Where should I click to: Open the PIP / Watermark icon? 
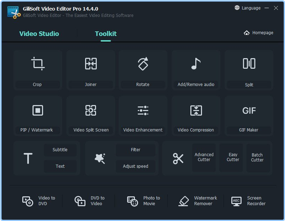38,110
